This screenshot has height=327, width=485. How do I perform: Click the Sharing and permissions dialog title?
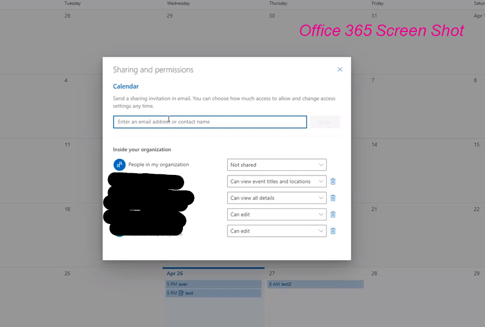click(x=153, y=70)
